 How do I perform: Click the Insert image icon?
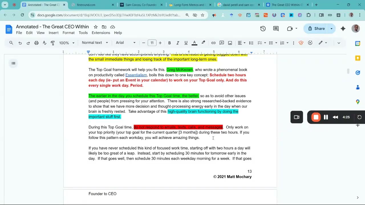click(x=230, y=43)
